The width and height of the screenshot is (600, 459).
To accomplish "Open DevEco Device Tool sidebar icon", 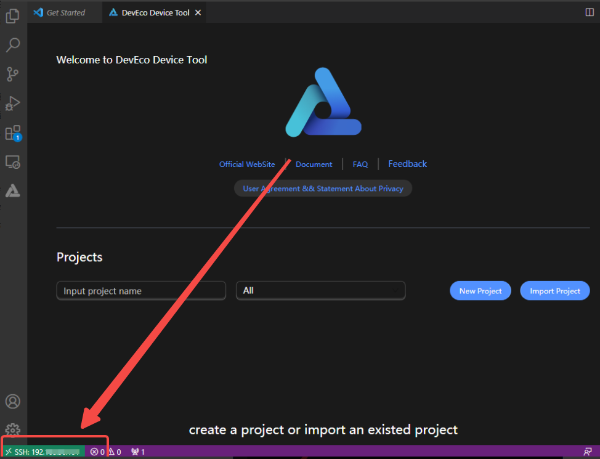I will 12,191.
